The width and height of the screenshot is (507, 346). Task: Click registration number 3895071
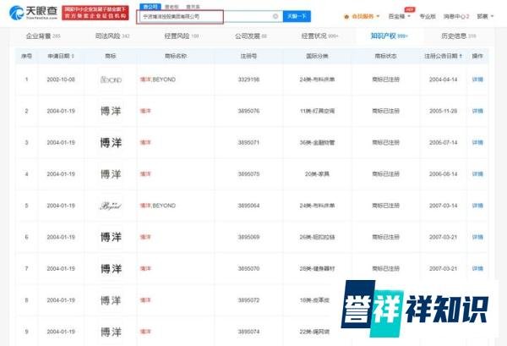(248, 142)
